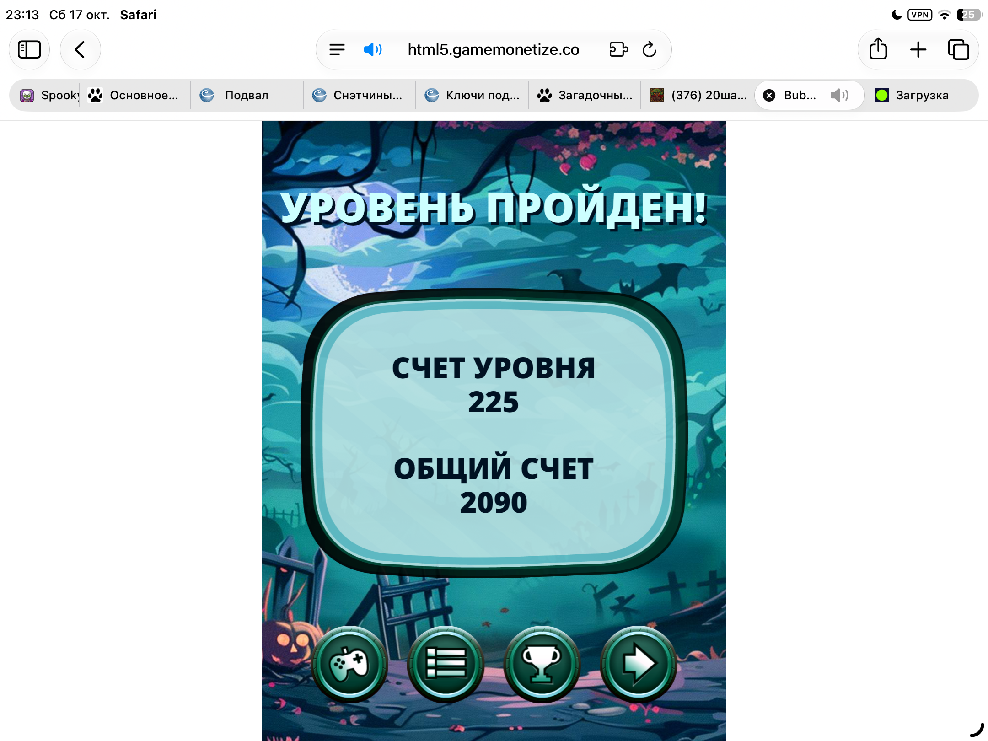Reload the current page
The image size is (988, 741).
click(650, 49)
